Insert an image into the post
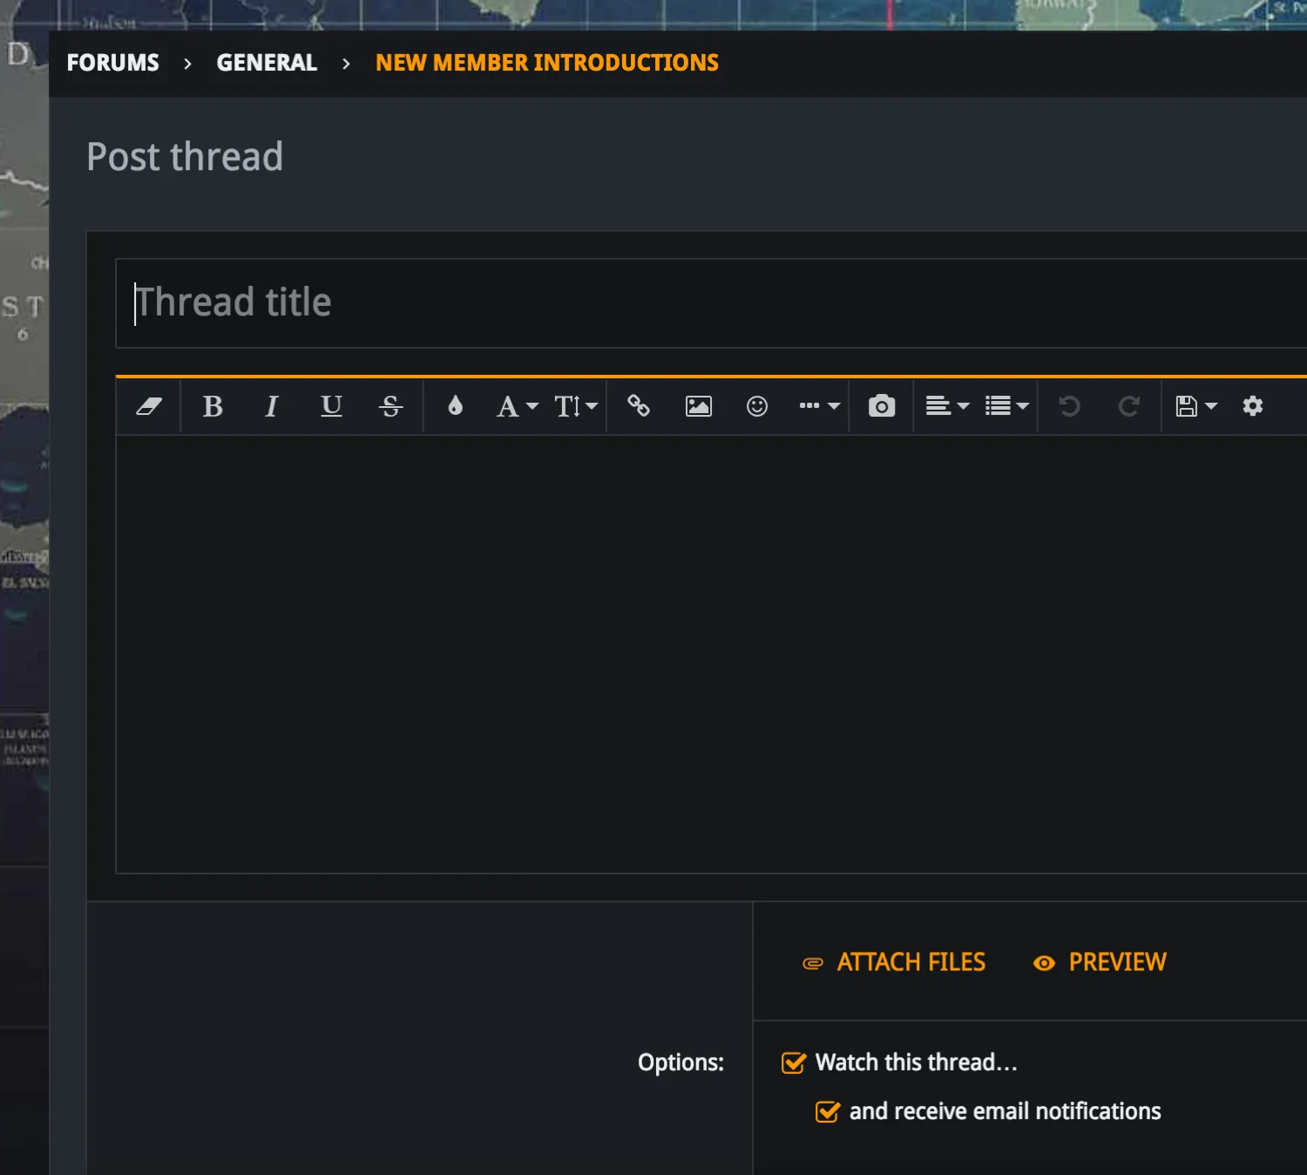 point(698,406)
